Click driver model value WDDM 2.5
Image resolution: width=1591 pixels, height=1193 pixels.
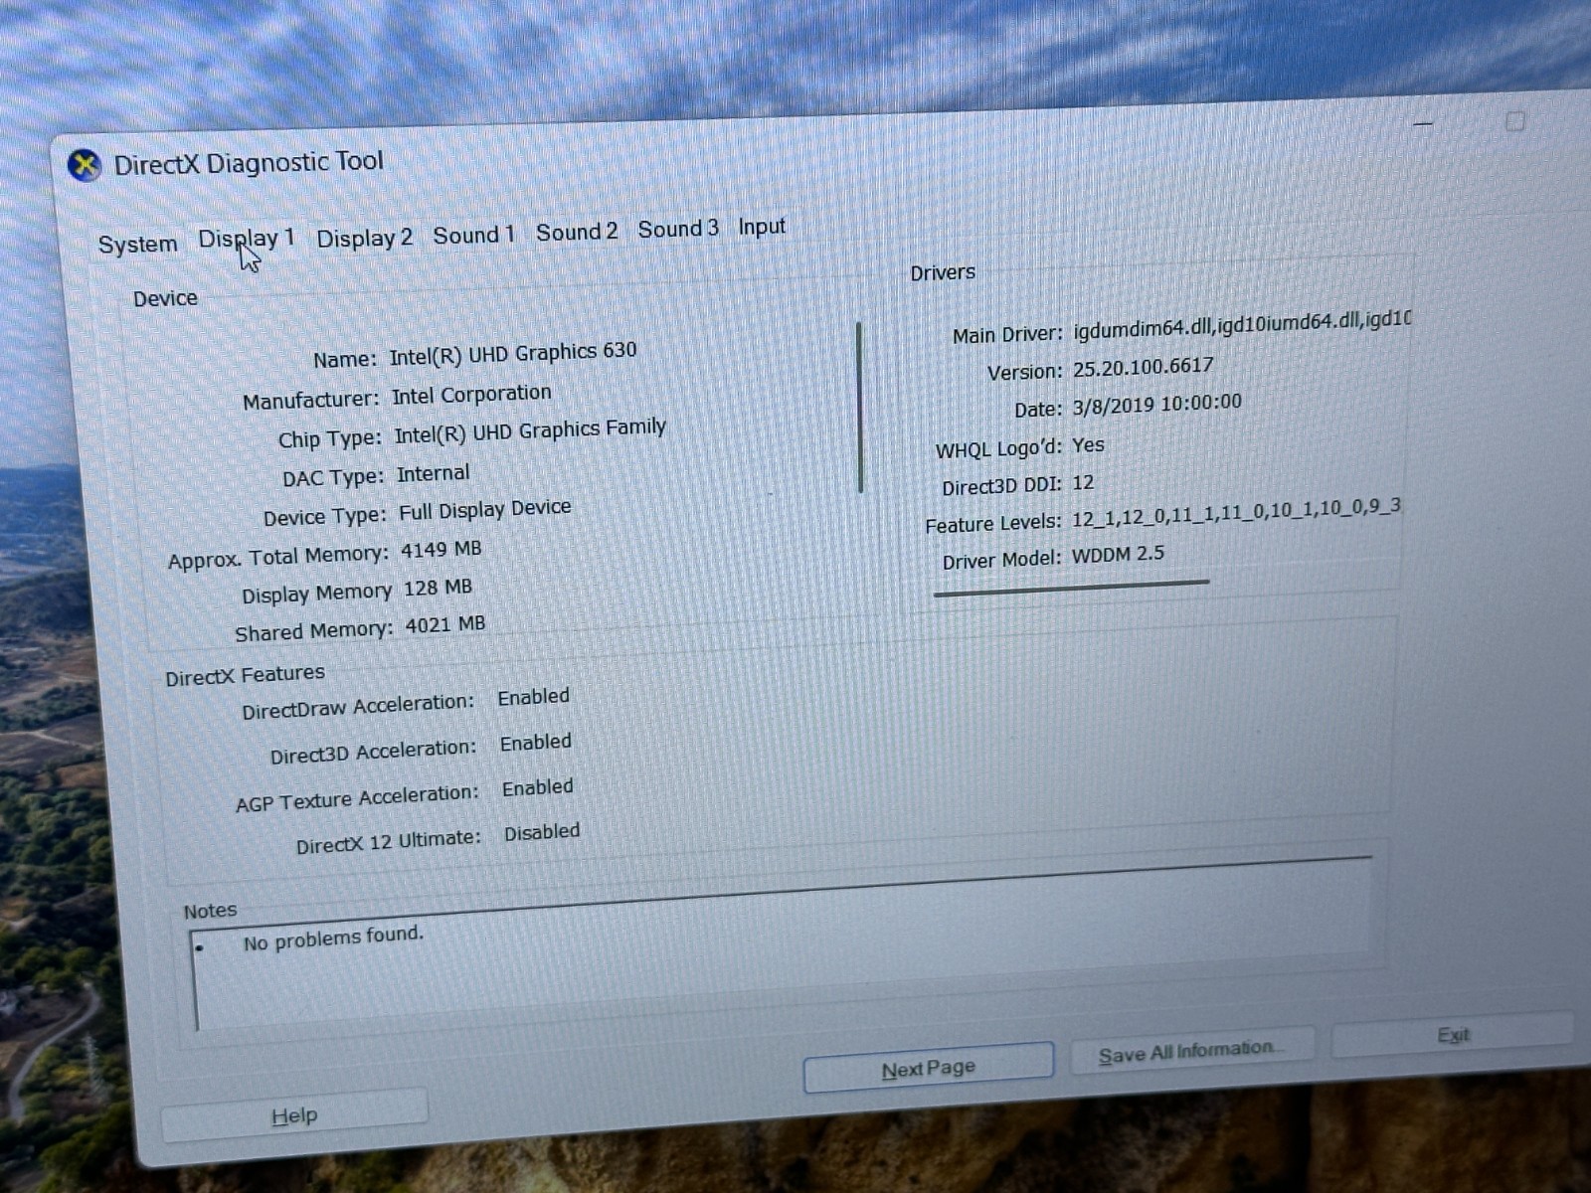[1118, 554]
